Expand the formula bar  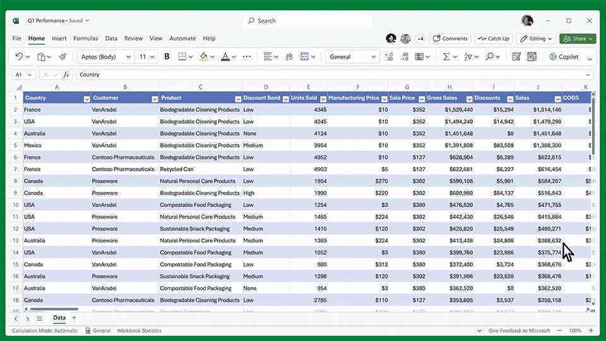[588, 75]
